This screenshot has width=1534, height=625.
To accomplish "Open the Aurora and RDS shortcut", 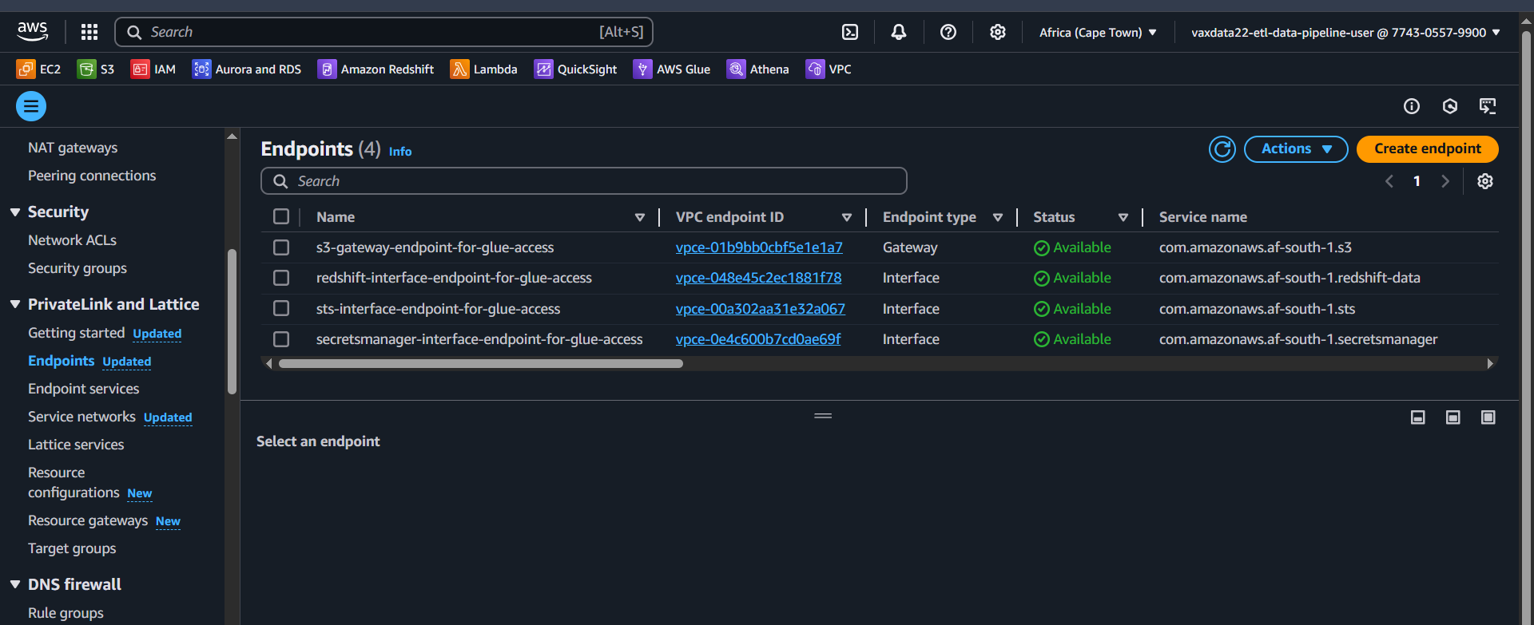I will [247, 69].
